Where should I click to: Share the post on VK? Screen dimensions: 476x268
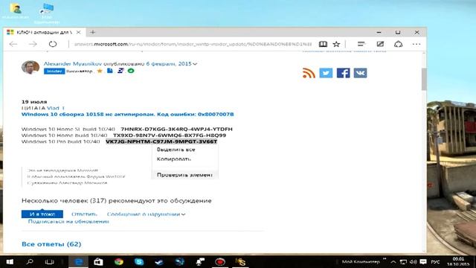click(x=360, y=73)
